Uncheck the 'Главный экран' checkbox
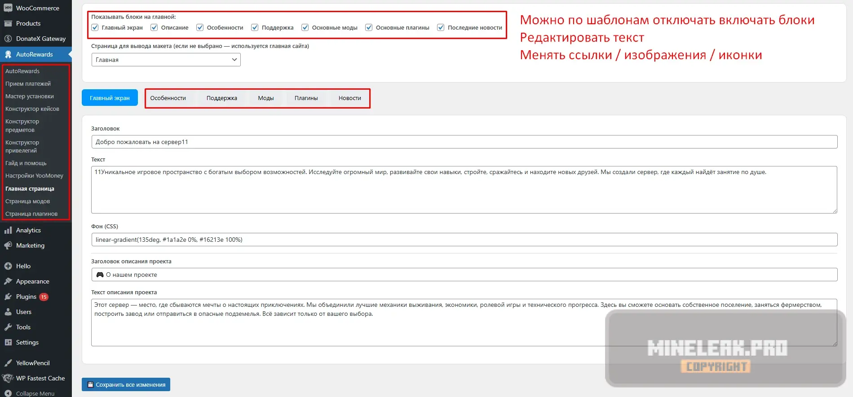The height and width of the screenshot is (397, 853). click(95, 27)
